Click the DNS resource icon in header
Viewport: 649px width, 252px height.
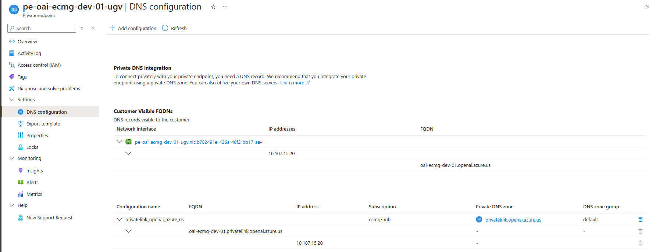coord(14,10)
